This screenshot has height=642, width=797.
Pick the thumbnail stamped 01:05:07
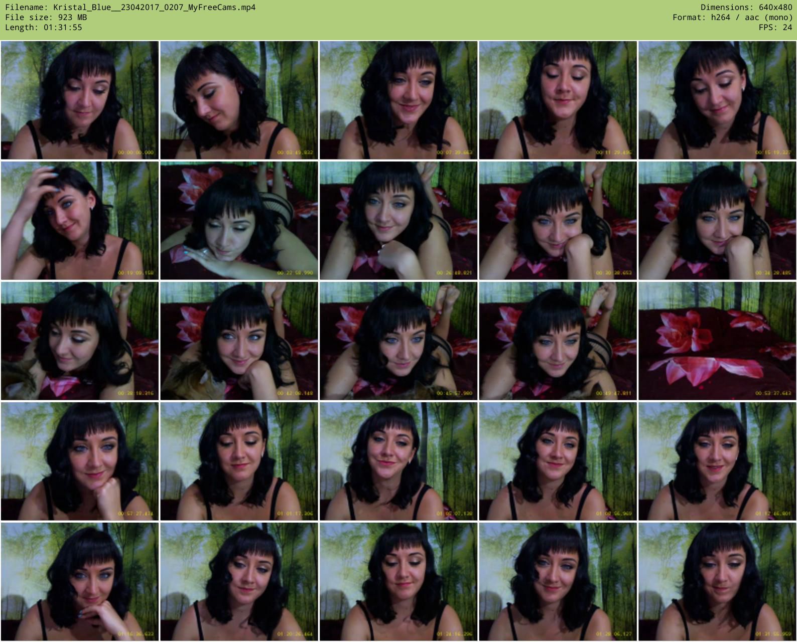point(398,461)
